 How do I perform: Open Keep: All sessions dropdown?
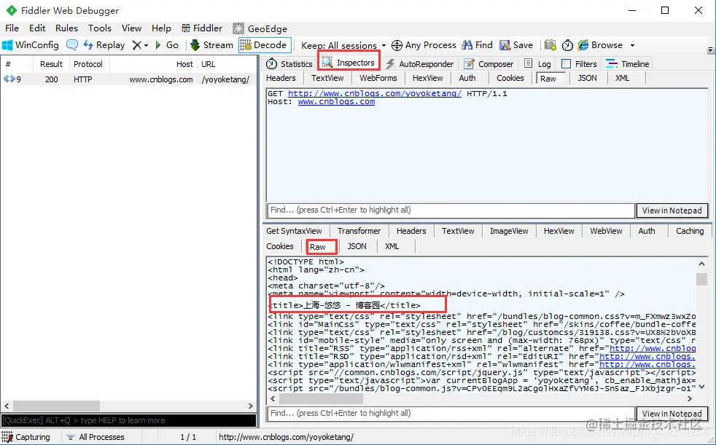pos(343,46)
